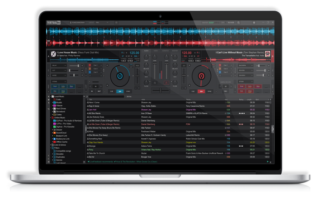Click the left deck spinning jog wheel
Viewport: 321px width, 204px height.
(x=120, y=76)
